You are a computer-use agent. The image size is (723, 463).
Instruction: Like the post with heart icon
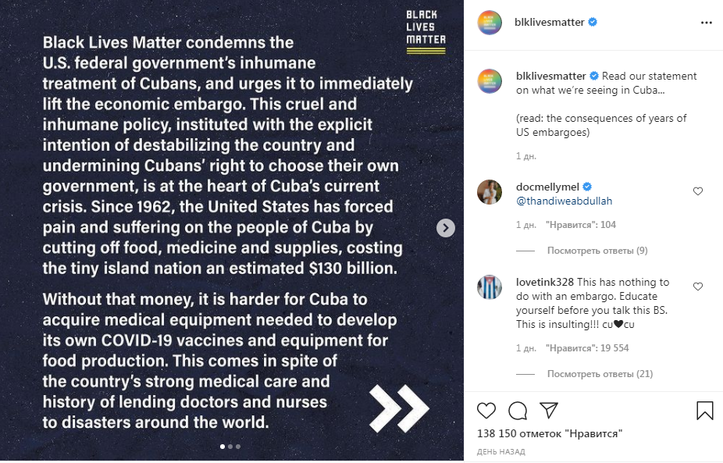pyautogui.click(x=486, y=411)
